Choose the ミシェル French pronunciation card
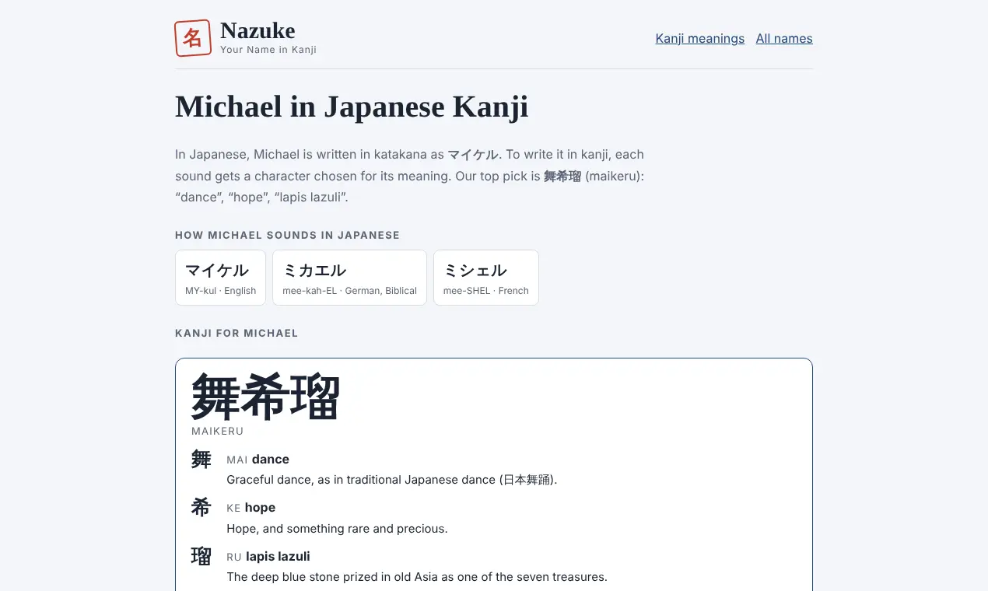The image size is (988, 591). pos(486,278)
